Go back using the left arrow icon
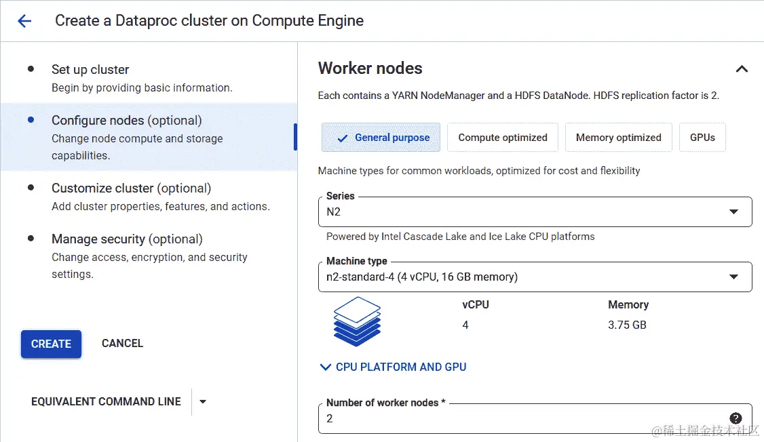The height and width of the screenshot is (442, 764). (24, 21)
